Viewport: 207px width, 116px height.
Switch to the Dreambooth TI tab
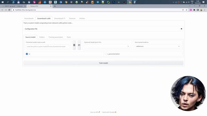60,18
